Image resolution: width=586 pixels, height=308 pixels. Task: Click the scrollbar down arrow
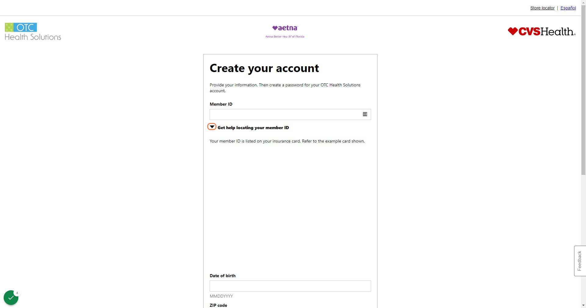click(x=583, y=305)
